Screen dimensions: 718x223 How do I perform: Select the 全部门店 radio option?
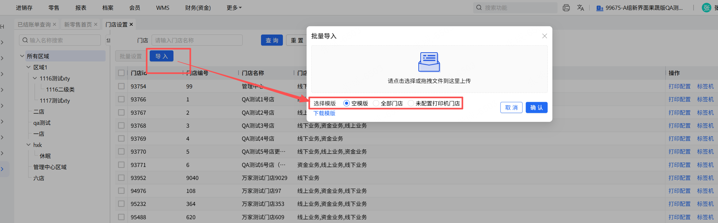tap(376, 103)
